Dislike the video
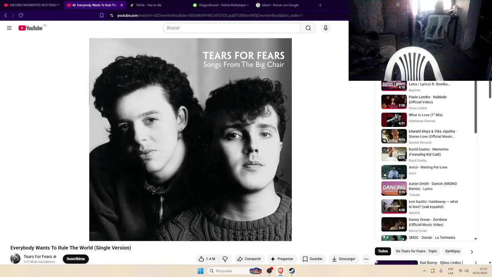Image resolution: width=492 pixels, height=277 pixels. click(x=225, y=259)
